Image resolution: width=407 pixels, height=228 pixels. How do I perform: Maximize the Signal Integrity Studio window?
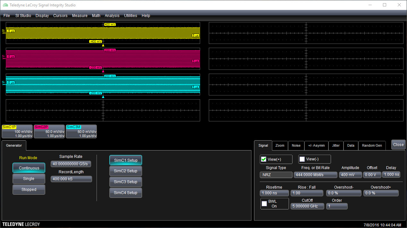pos(385,5)
